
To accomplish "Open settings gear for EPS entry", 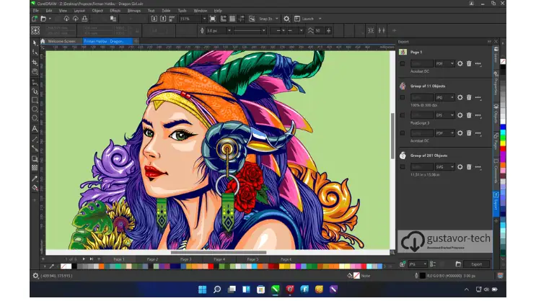I will click(460, 115).
